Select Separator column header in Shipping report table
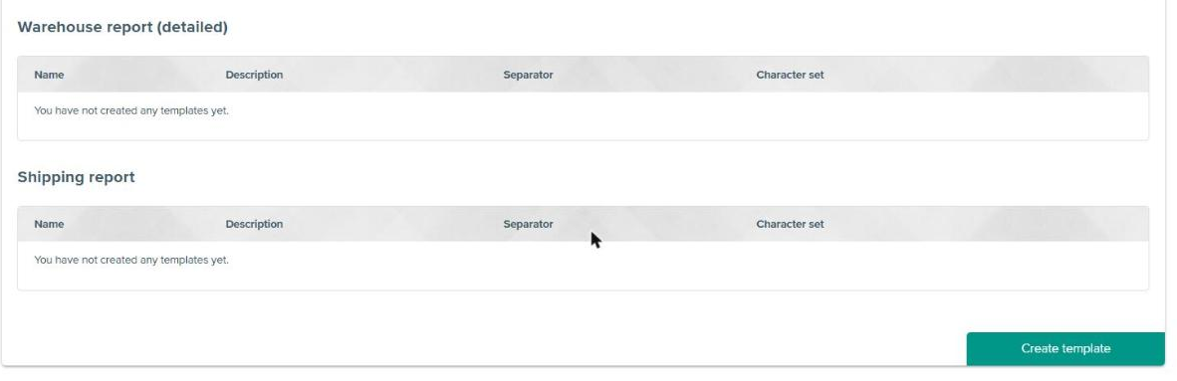 [529, 224]
